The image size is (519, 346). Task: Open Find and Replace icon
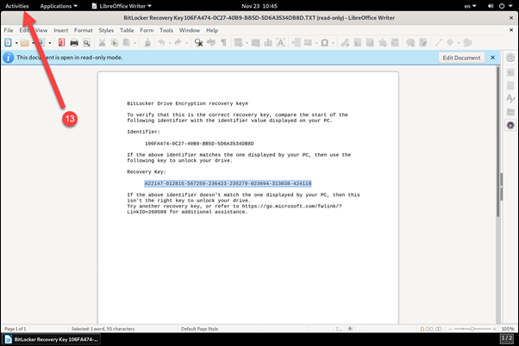pos(198,43)
